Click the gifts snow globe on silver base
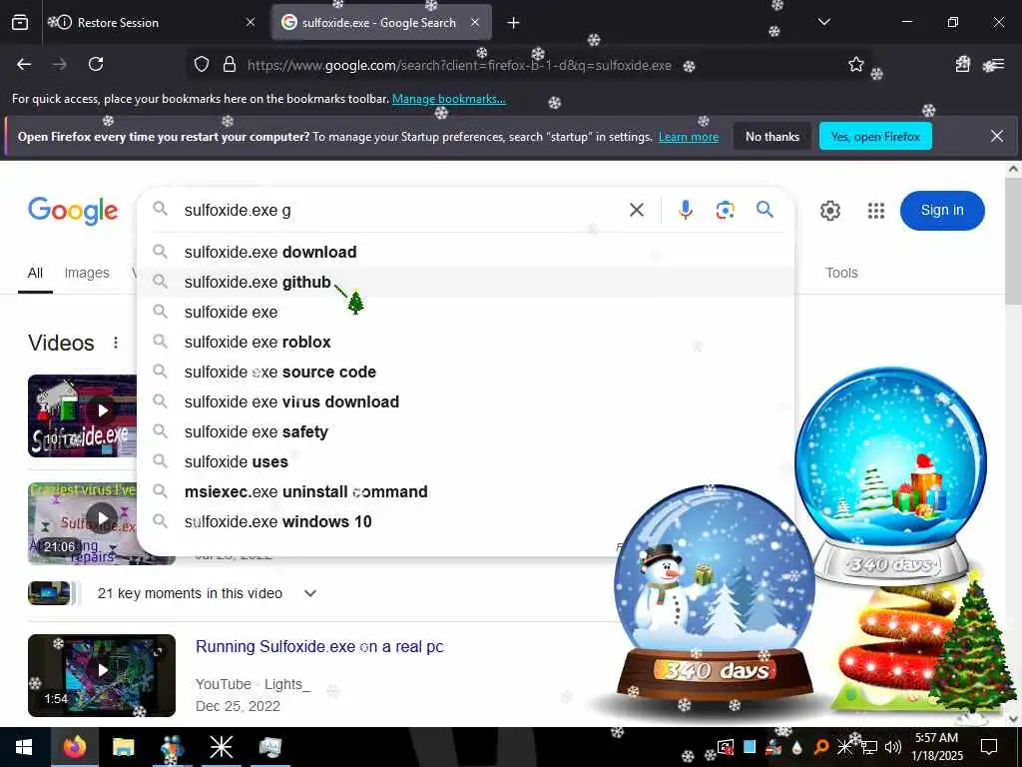Viewport: 1022px width, 767px height. click(x=891, y=476)
